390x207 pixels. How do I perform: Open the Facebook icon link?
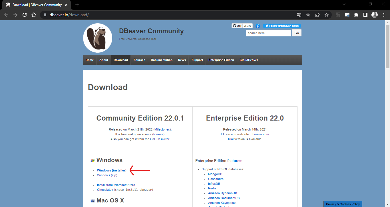258,26
